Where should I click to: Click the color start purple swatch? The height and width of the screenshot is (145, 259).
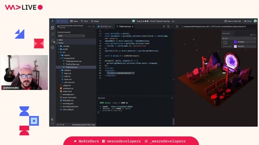(x=236, y=42)
